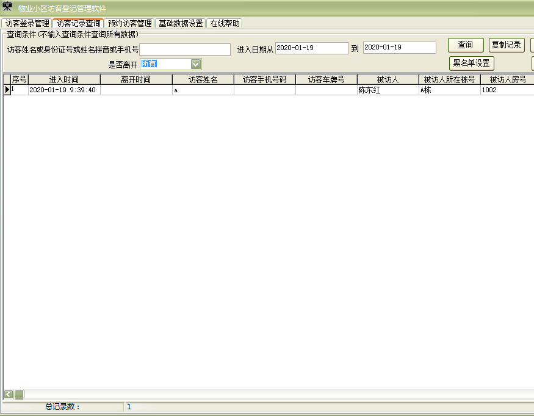Image resolution: width=534 pixels, height=416 pixels.
Task: Select the visitor name cell 'a'
Action: [x=203, y=90]
